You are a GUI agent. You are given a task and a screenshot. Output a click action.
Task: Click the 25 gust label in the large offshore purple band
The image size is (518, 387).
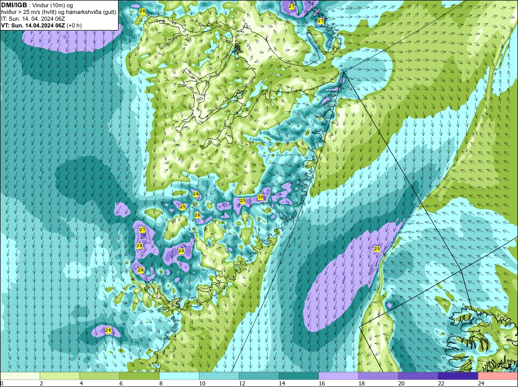(377, 249)
